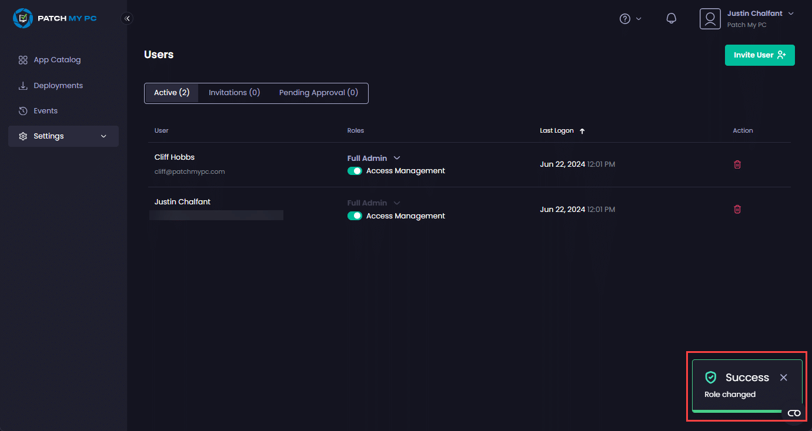The height and width of the screenshot is (431, 812).
Task: Open the notifications bell
Action: pyautogui.click(x=671, y=19)
